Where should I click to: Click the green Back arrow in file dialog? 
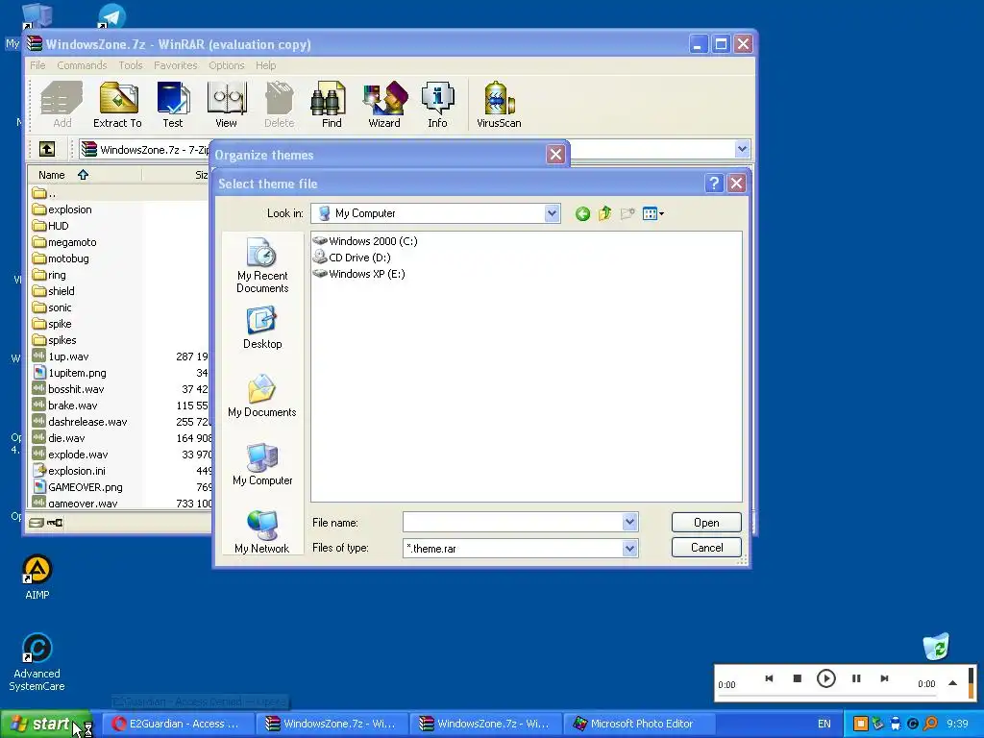pyautogui.click(x=582, y=214)
